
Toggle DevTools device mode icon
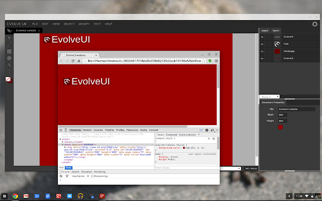point(66,130)
